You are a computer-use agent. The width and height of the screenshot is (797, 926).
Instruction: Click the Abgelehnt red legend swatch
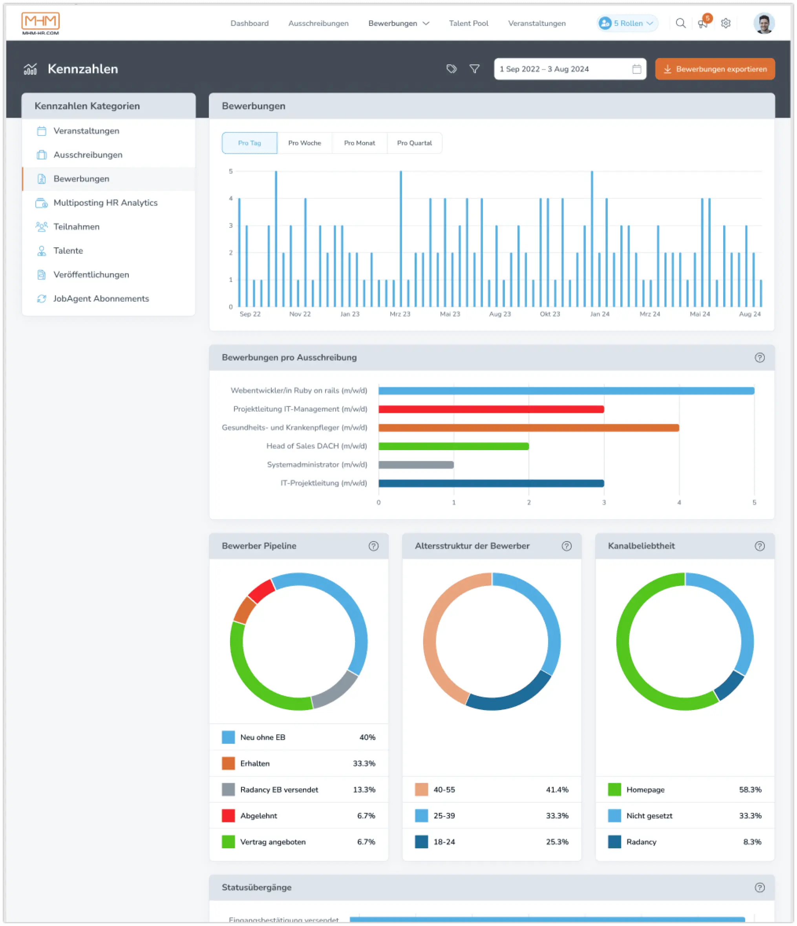click(228, 816)
